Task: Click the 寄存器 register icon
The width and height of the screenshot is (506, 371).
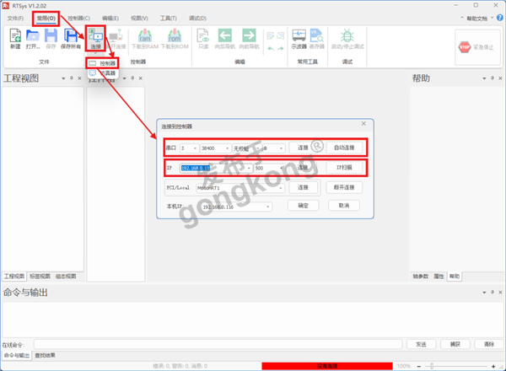Action: tap(317, 35)
